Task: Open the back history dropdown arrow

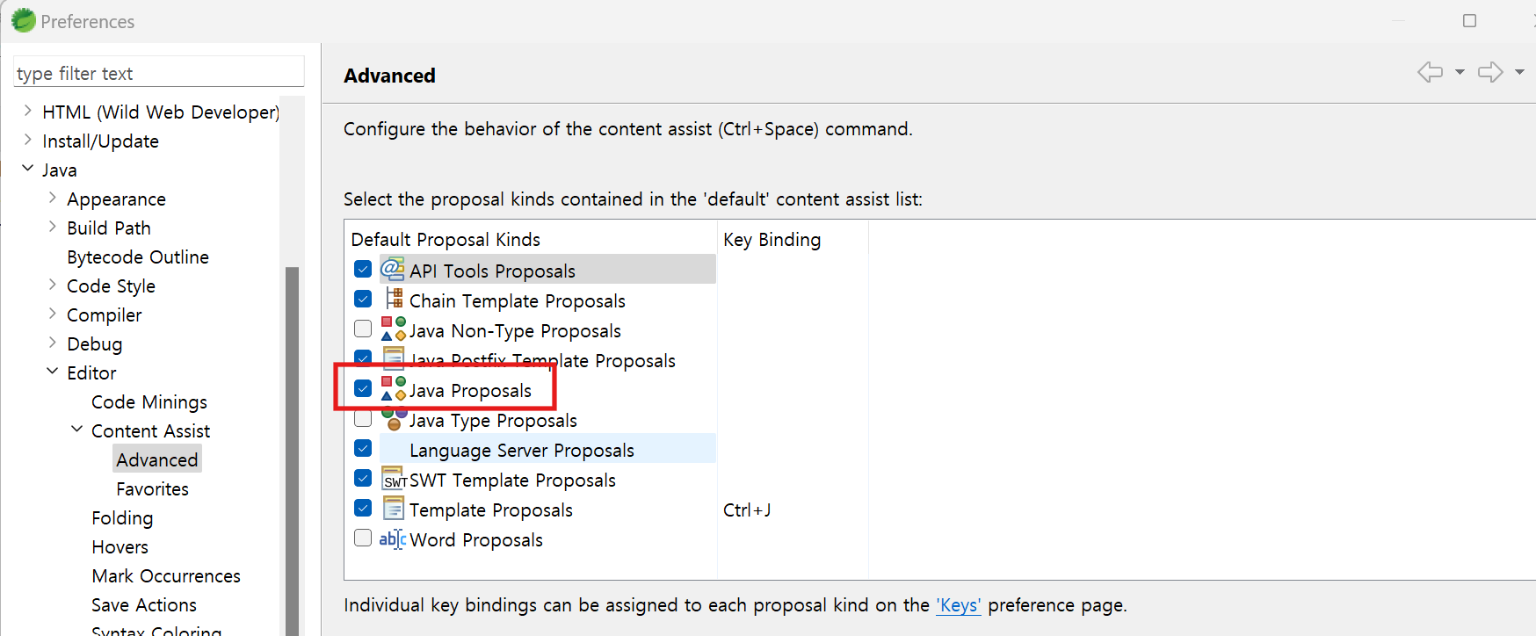Action: tap(1460, 72)
